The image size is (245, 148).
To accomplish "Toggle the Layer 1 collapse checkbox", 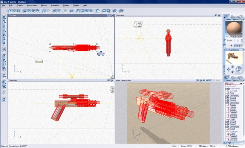I will [226, 84].
